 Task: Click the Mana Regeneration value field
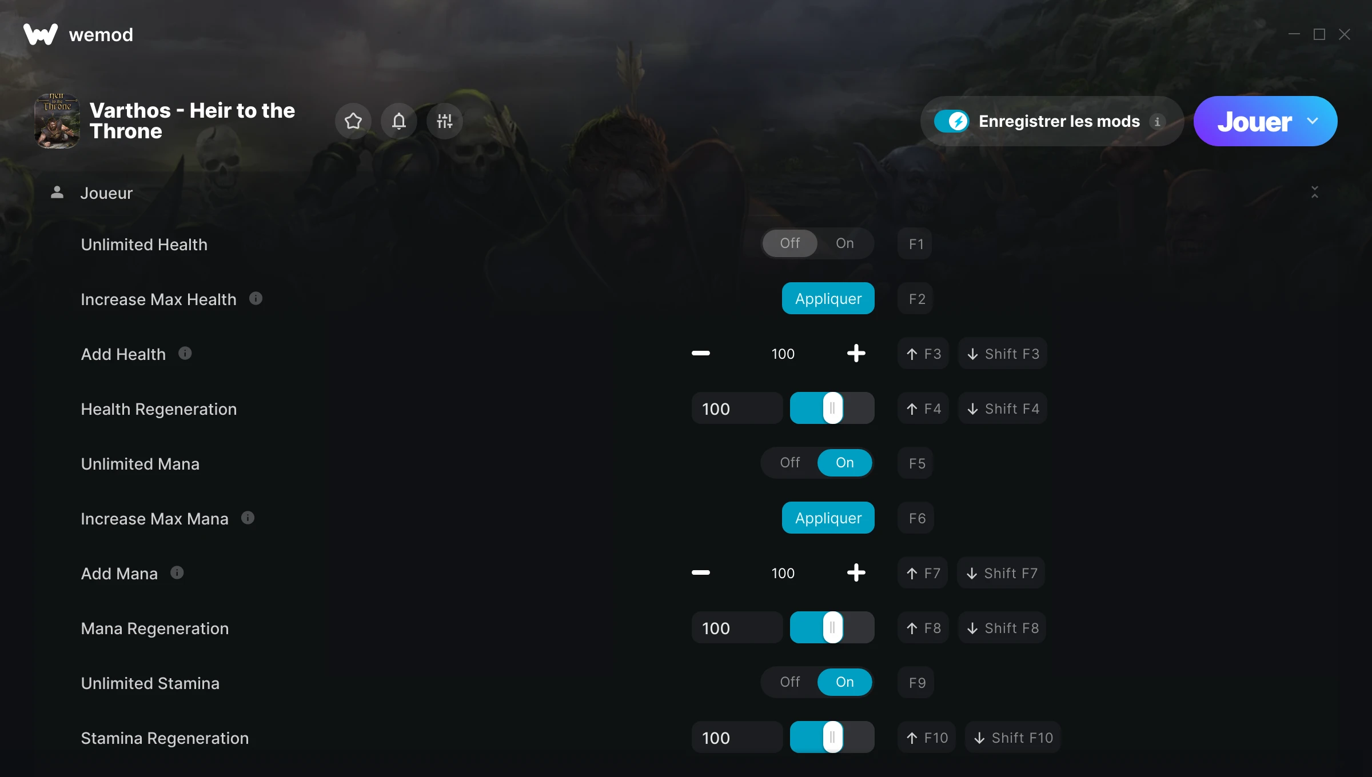[x=737, y=627]
